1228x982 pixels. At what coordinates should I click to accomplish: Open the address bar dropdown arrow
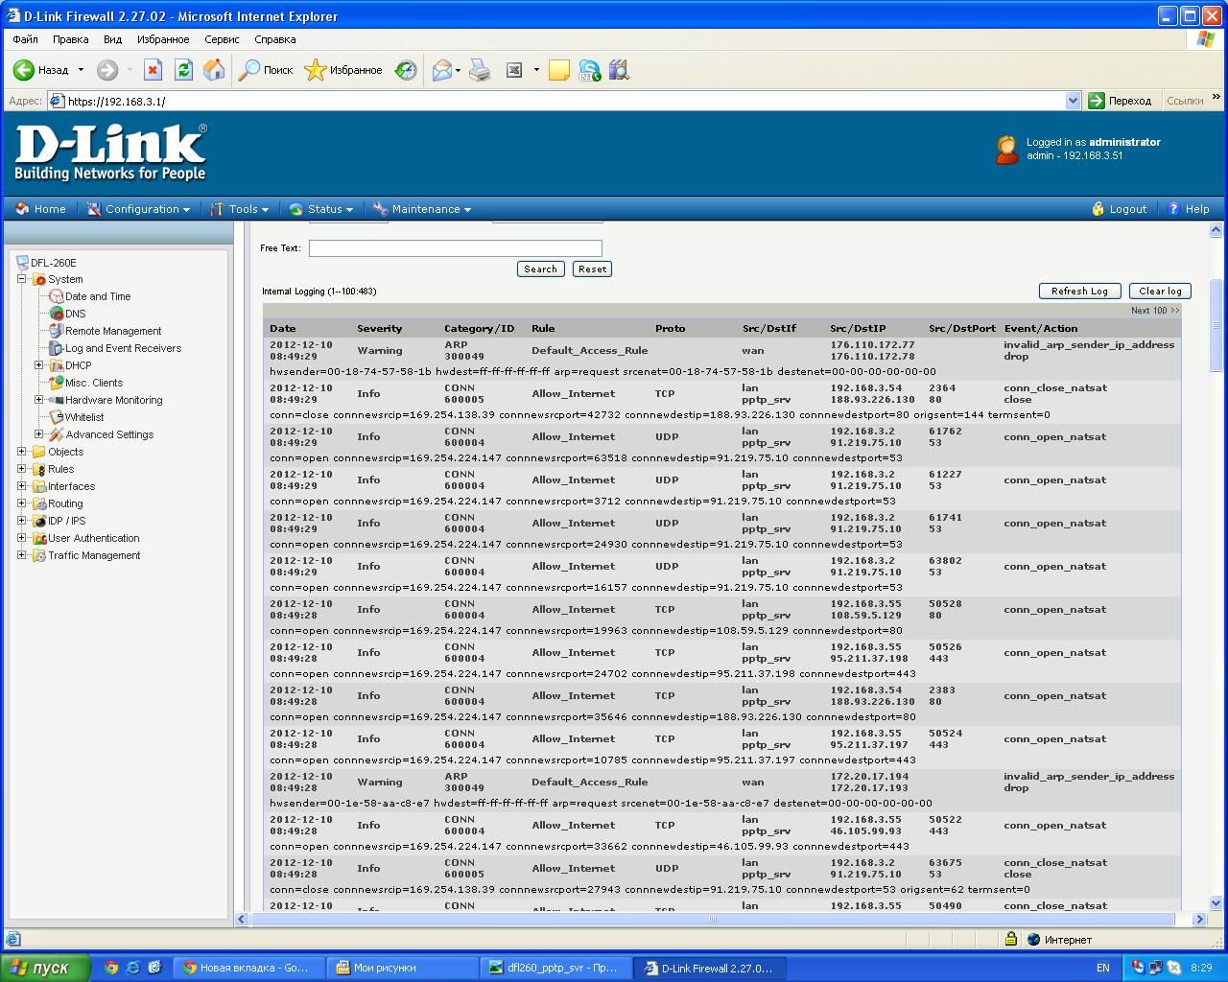coord(1074,101)
